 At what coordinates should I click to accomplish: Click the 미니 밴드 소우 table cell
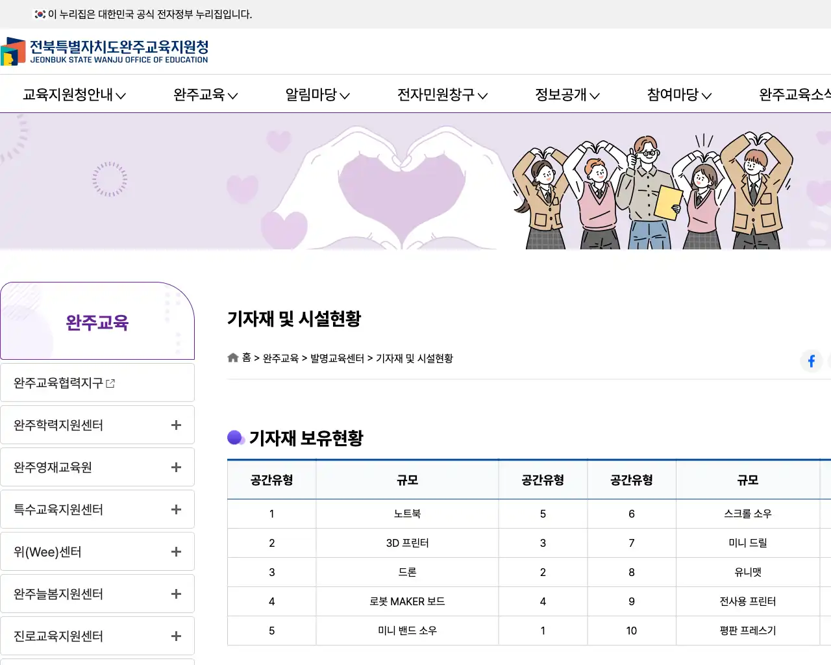tap(408, 631)
